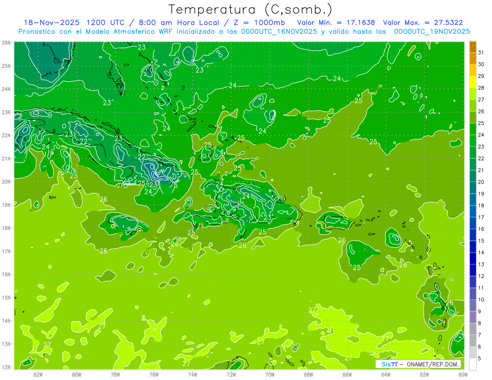Click the '0000UTC_19NOV2025' valid-until time

(x=432, y=32)
